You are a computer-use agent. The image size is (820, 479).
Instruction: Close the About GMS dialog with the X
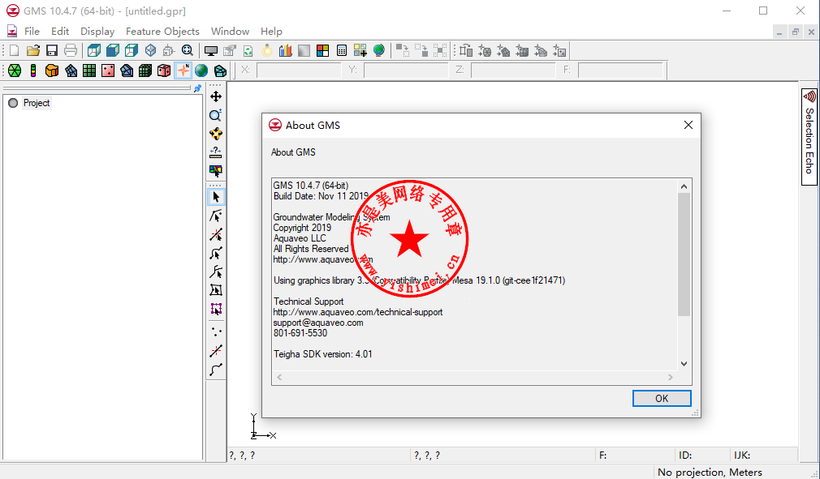coord(688,126)
